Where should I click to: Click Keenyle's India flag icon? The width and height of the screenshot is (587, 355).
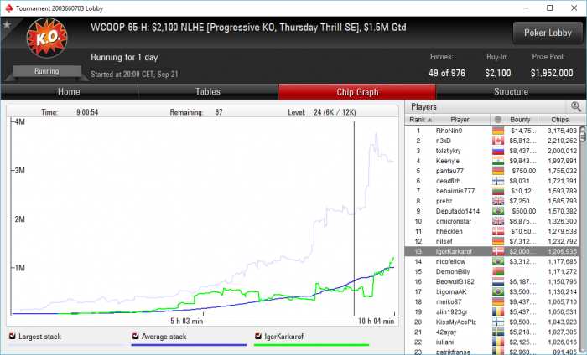[x=498, y=161]
